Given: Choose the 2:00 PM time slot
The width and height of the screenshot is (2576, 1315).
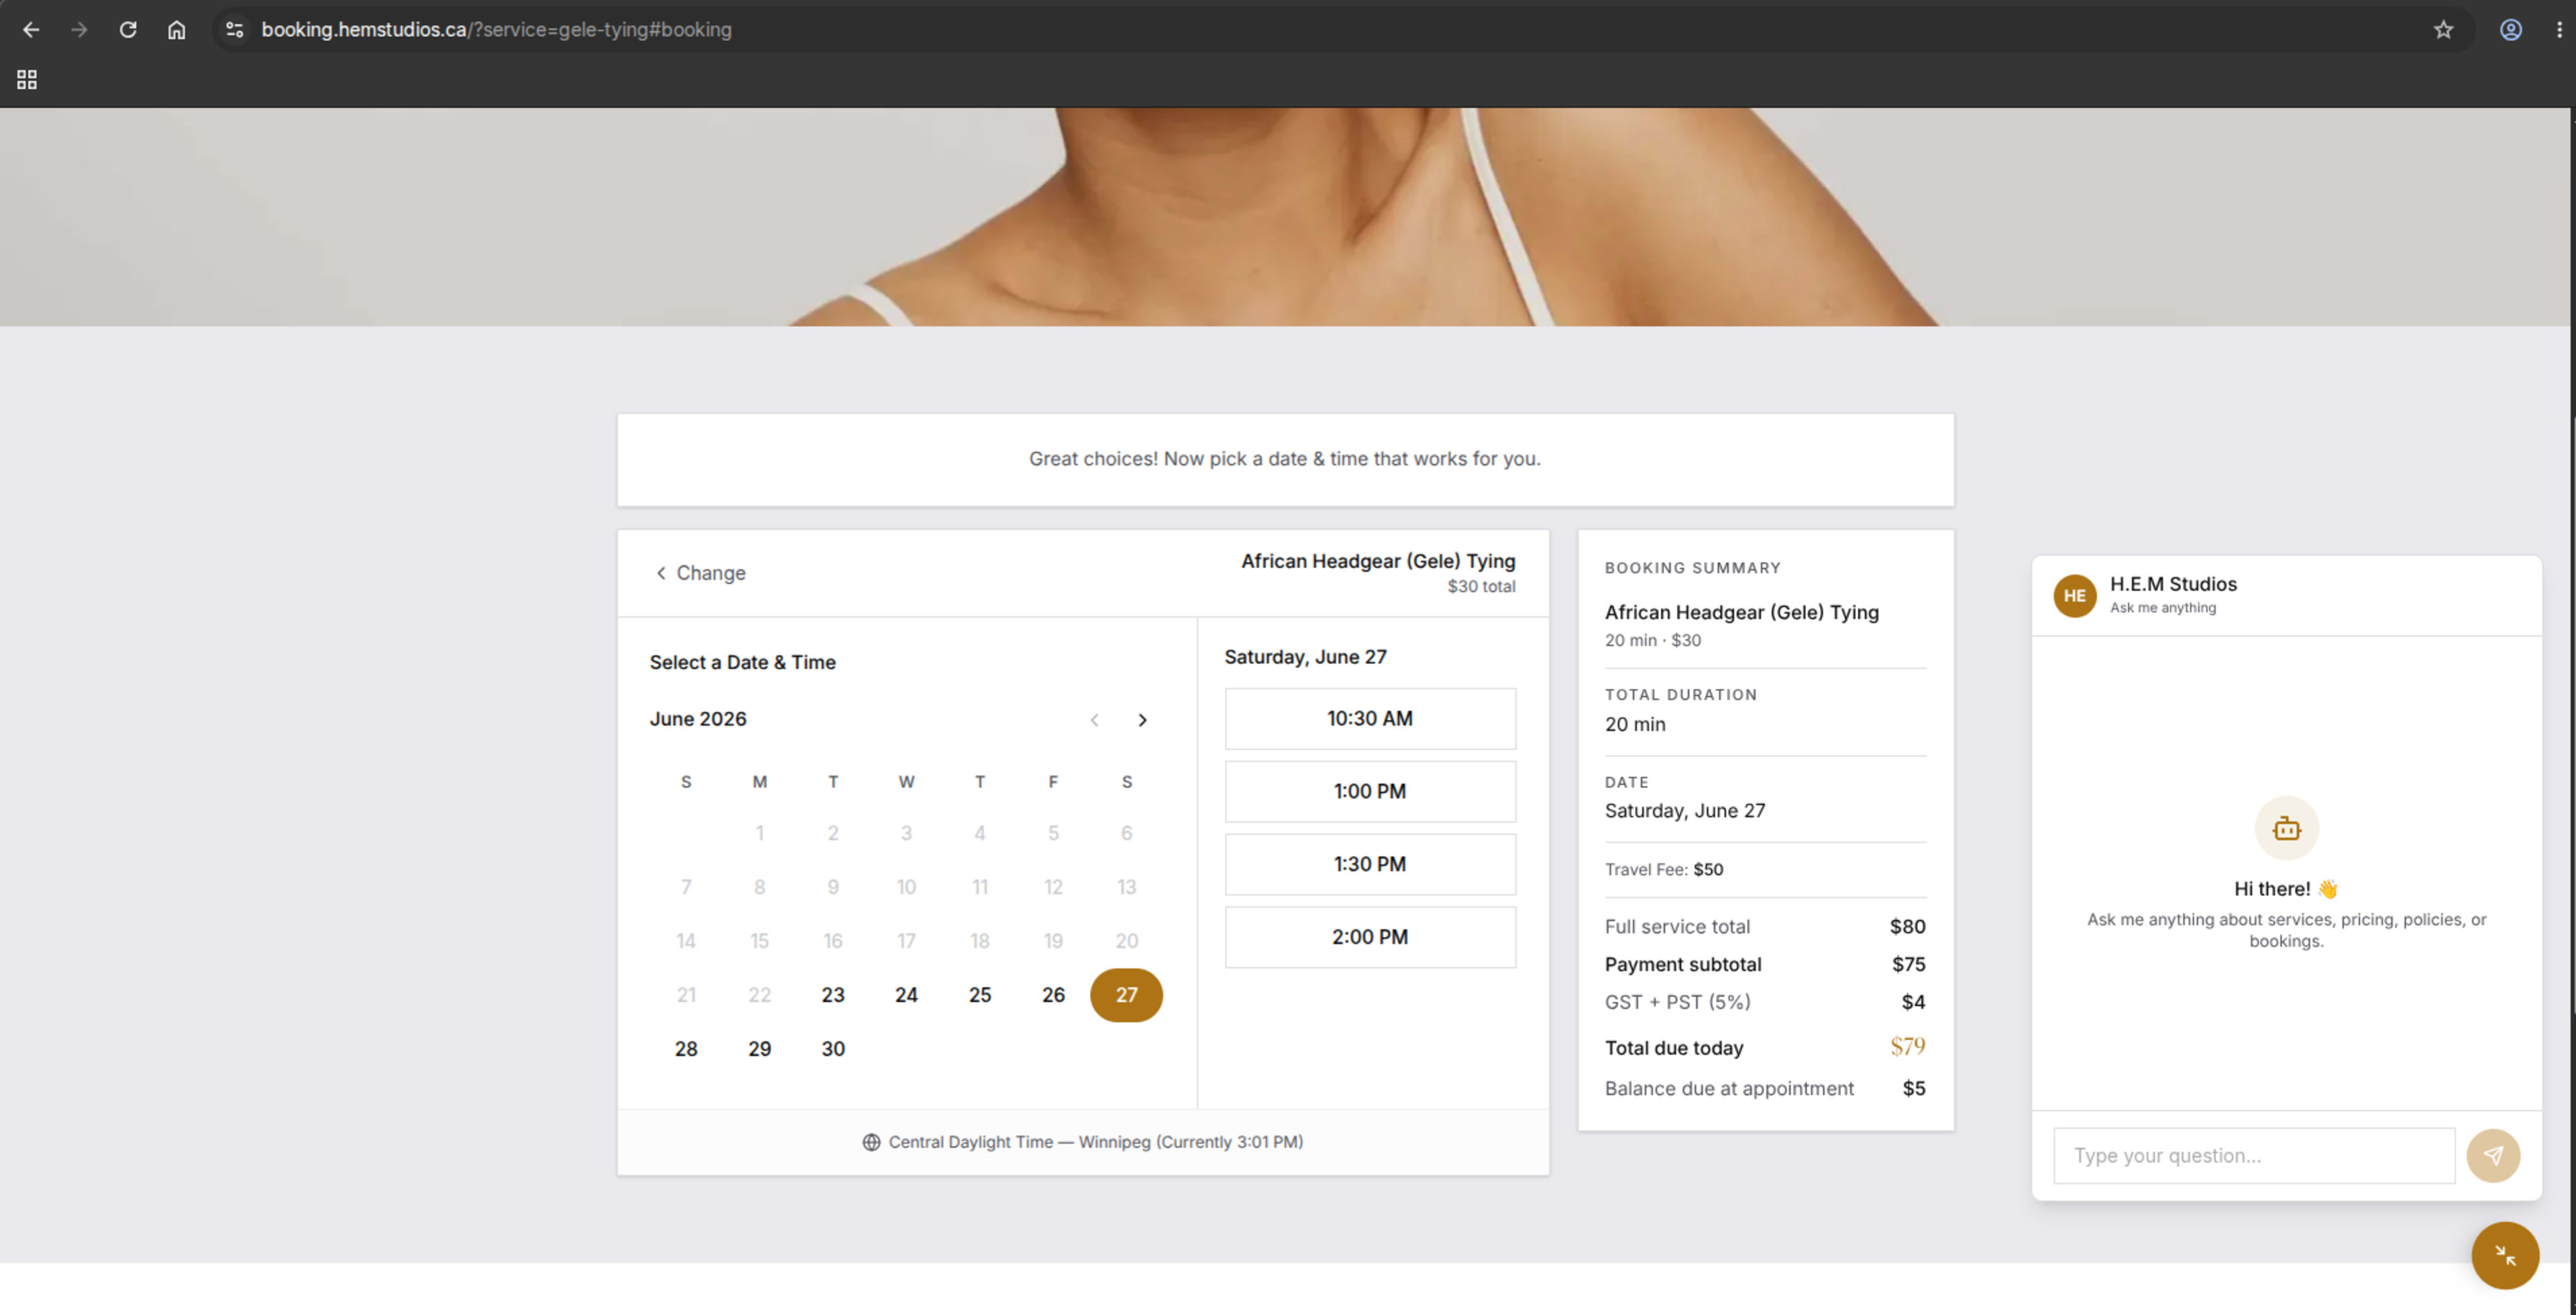Looking at the screenshot, I should coord(1370,937).
